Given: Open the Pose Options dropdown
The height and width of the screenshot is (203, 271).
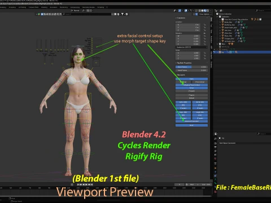Looking at the screenshot, I should [x=205, y=14].
